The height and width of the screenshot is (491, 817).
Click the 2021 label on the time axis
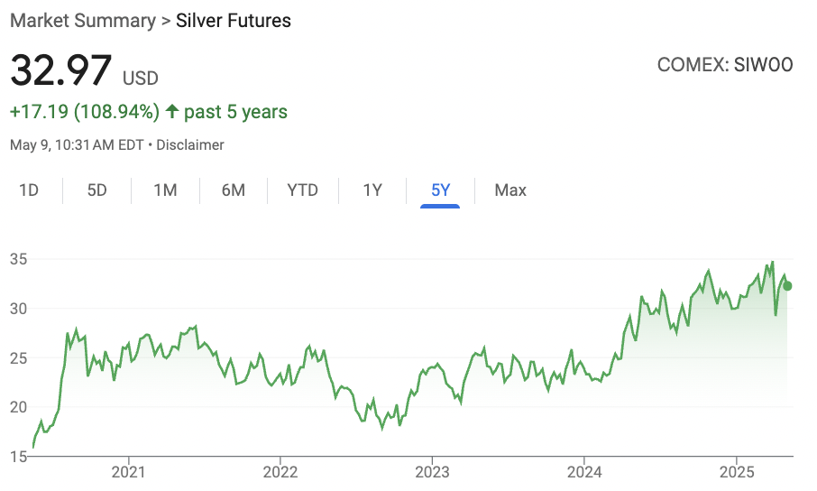coord(128,472)
